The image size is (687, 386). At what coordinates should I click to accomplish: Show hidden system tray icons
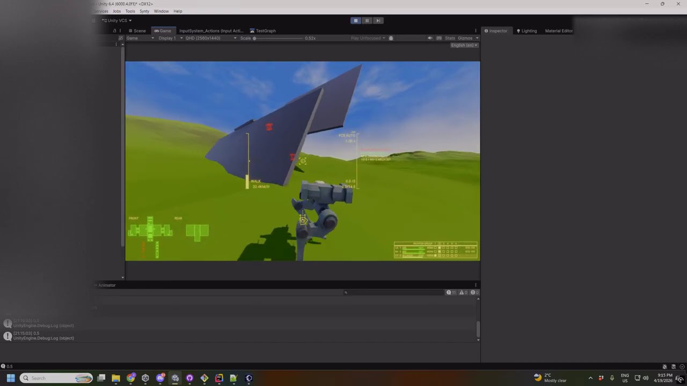point(590,378)
